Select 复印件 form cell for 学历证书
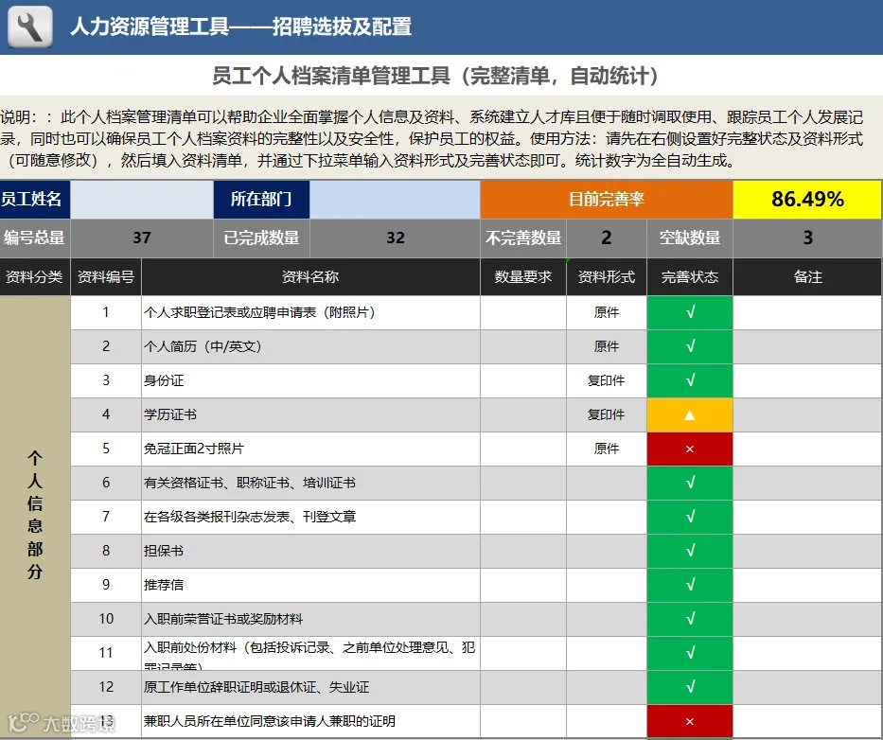The image size is (883, 740). [x=607, y=415]
